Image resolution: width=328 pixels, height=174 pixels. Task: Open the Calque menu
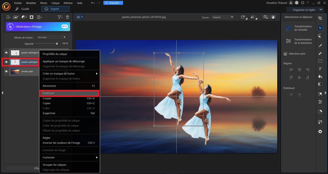pyautogui.click(x=55, y=3)
